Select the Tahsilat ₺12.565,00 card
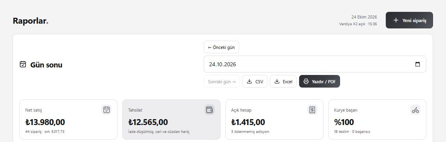446x142 pixels. 171,120
